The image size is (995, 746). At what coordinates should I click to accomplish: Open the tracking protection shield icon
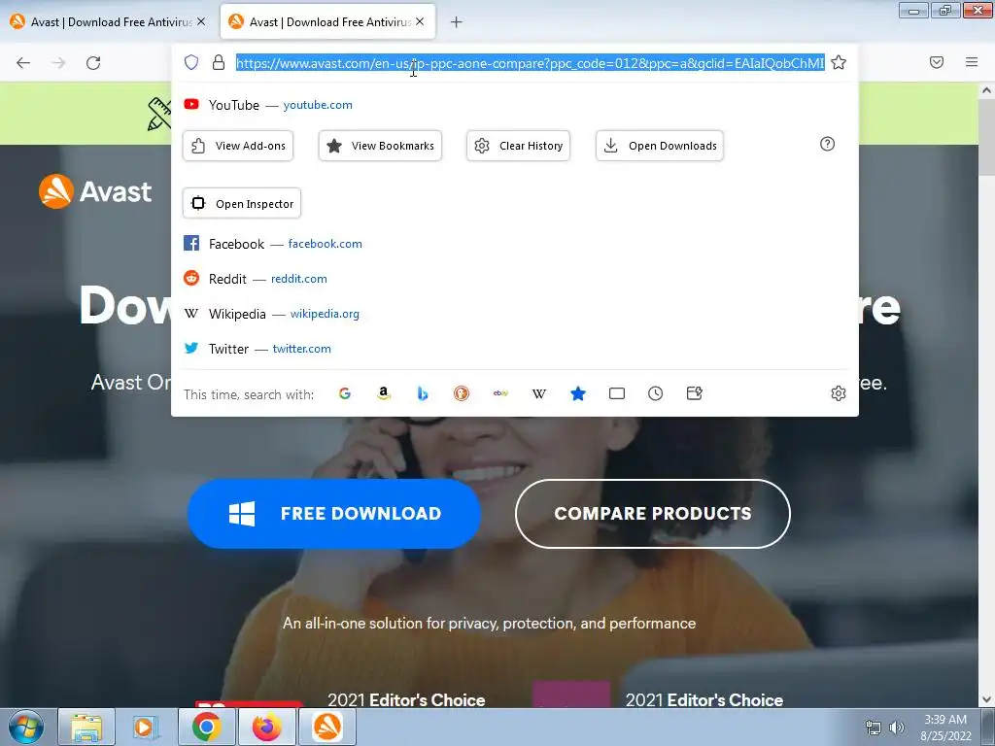191,62
